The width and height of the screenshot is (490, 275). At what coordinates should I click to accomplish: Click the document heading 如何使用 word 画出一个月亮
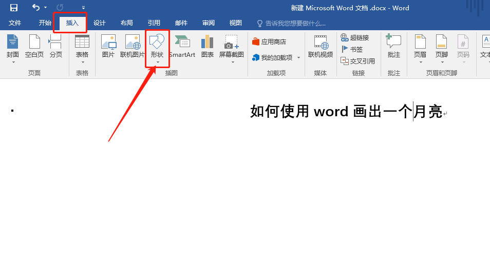click(x=346, y=111)
